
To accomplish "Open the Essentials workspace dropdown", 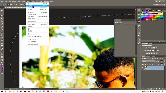I will point(159,5).
